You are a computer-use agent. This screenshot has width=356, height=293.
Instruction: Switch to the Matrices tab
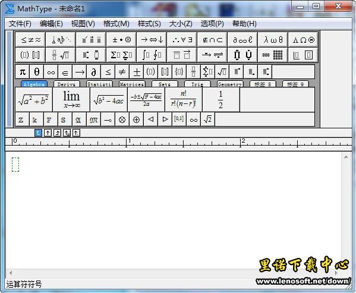tap(132, 84)
